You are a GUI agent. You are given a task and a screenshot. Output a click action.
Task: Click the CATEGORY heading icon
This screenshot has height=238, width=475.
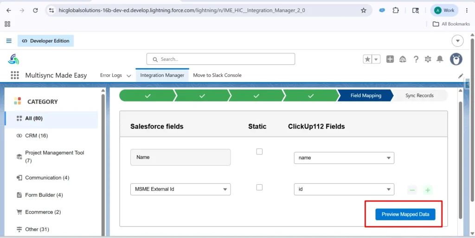click(18, 101)
